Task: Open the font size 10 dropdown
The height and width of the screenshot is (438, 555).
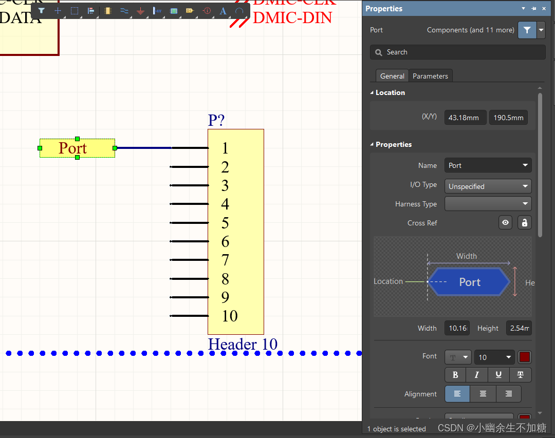Action: [x=494, y=357]
